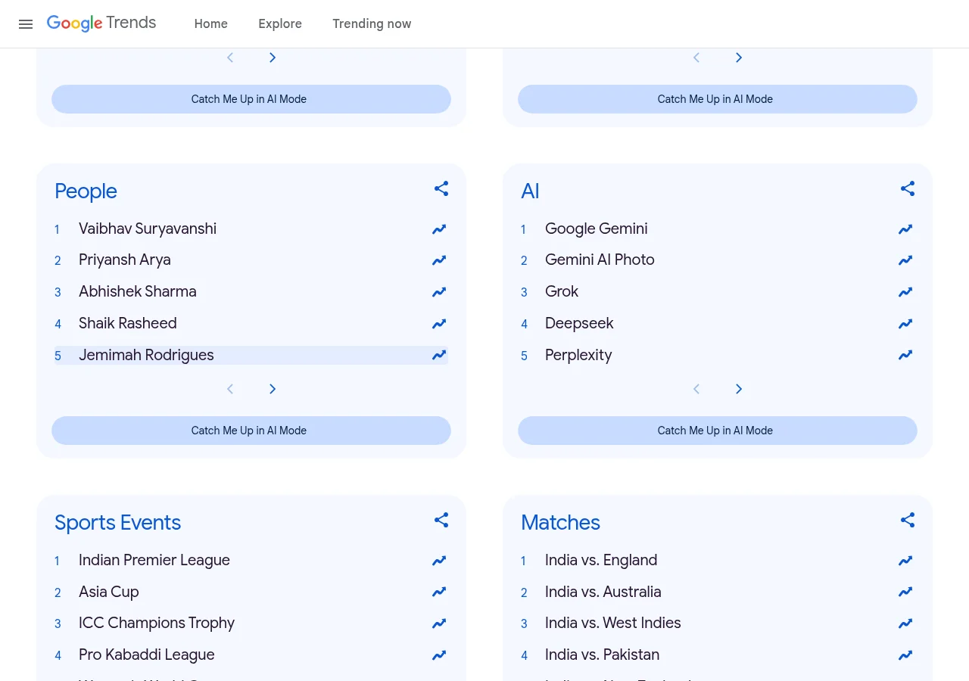Open the Explore tab
Screen dimensions: 969x681
280,24
